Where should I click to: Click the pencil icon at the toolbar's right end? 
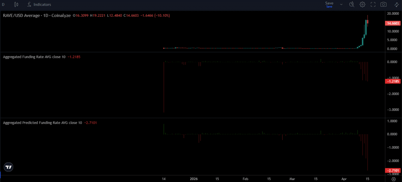396,5
